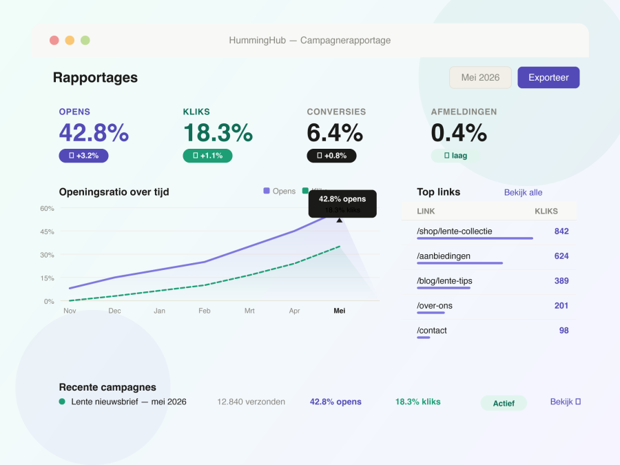Click the Recente campagnes section heading
The image size is (620, 465).
pos(107,387)
